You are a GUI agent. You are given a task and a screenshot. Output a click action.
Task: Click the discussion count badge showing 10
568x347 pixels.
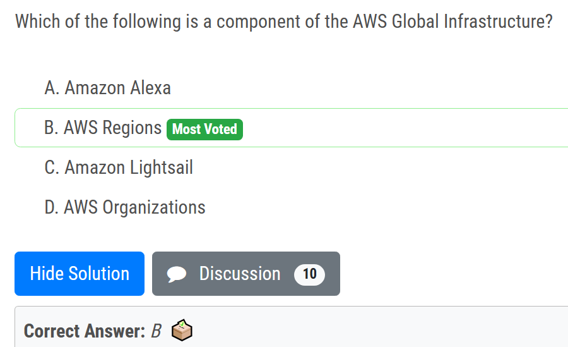pyautogui.click(x=309, y=274)
